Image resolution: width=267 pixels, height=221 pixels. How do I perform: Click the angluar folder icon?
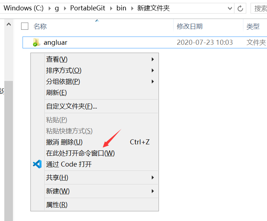pyautogui.click(x=37, y=42)
